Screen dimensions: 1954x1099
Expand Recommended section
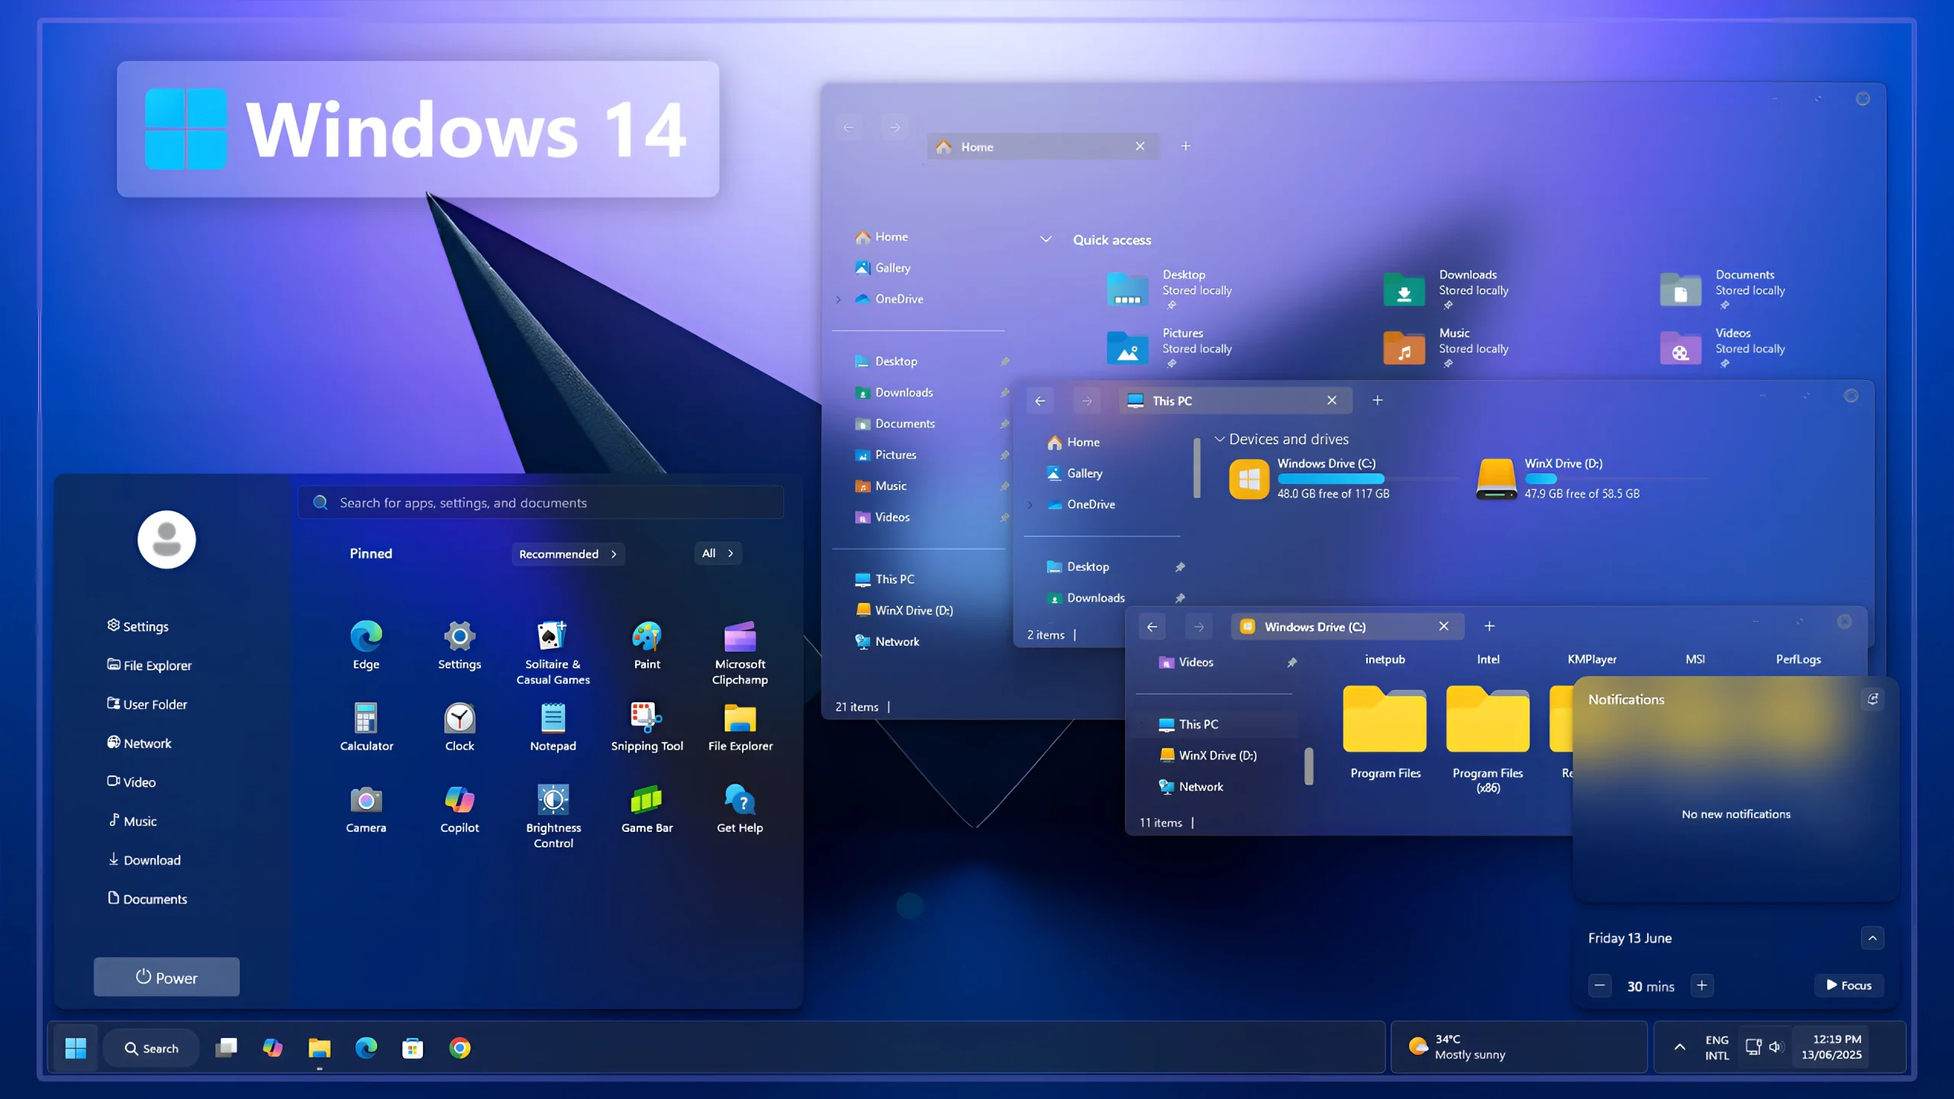[567, 554]
